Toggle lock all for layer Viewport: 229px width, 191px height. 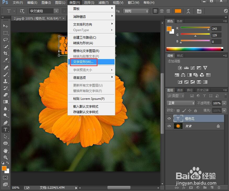click(x=196, y=111)
